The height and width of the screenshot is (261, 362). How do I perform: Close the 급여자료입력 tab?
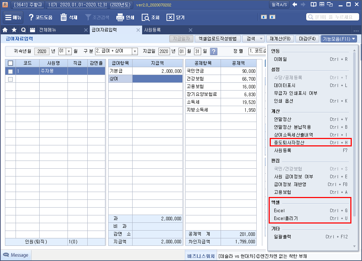coord(138,30)
